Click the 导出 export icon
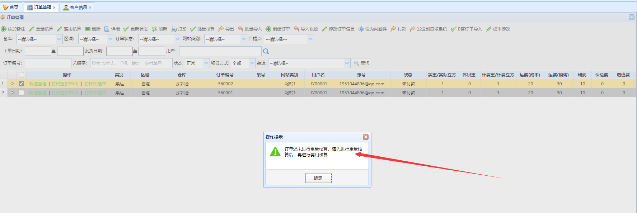The height and width of the screenshot is (213, 637). pos(221,29)
